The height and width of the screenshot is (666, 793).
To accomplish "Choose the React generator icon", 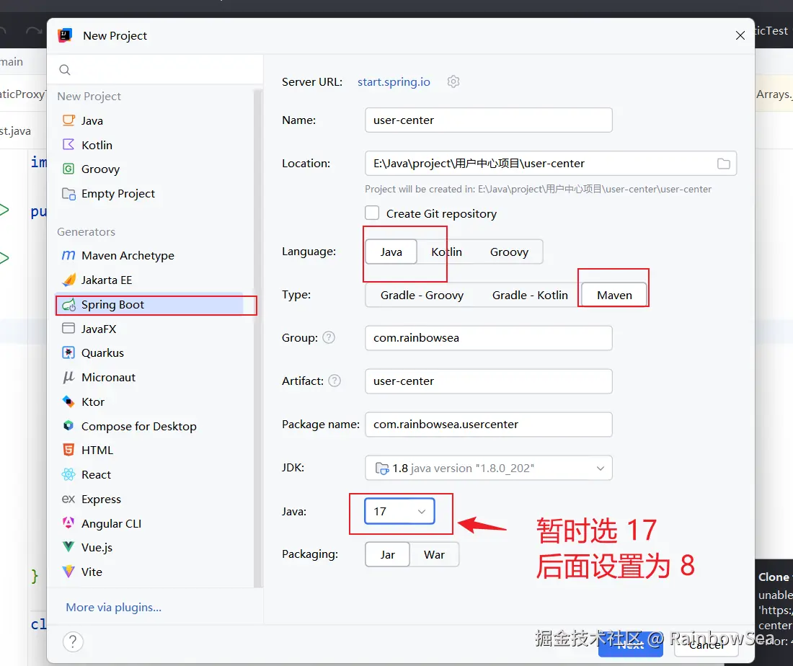I will pyautogui.click(x=68, y=474).
